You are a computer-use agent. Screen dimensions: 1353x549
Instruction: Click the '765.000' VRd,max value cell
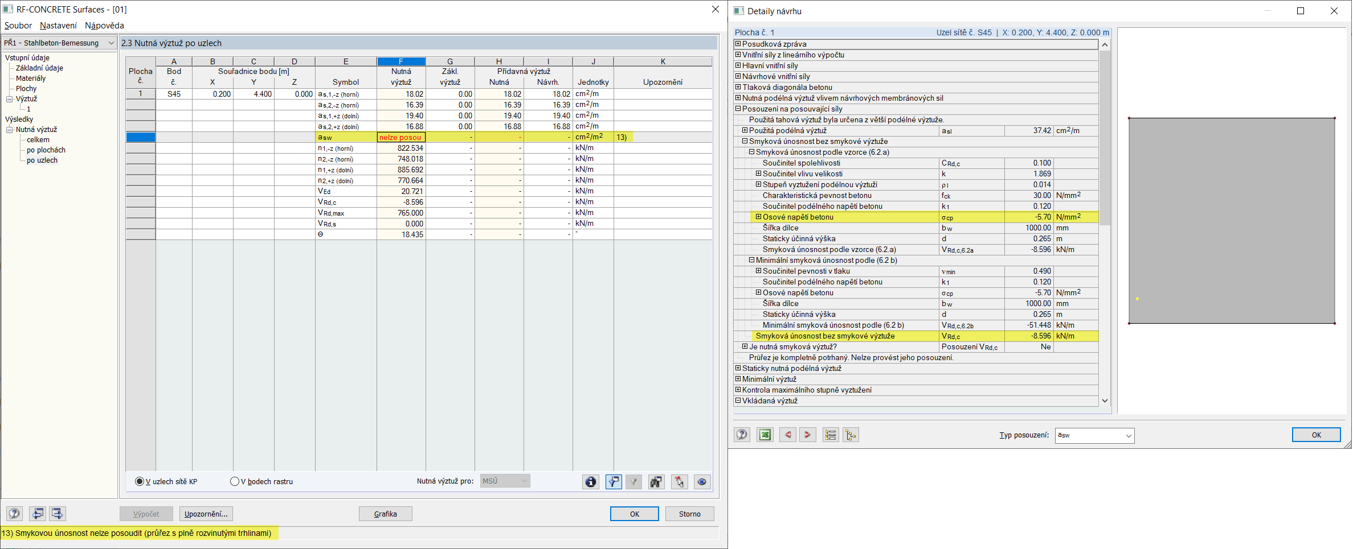[401, 213]
